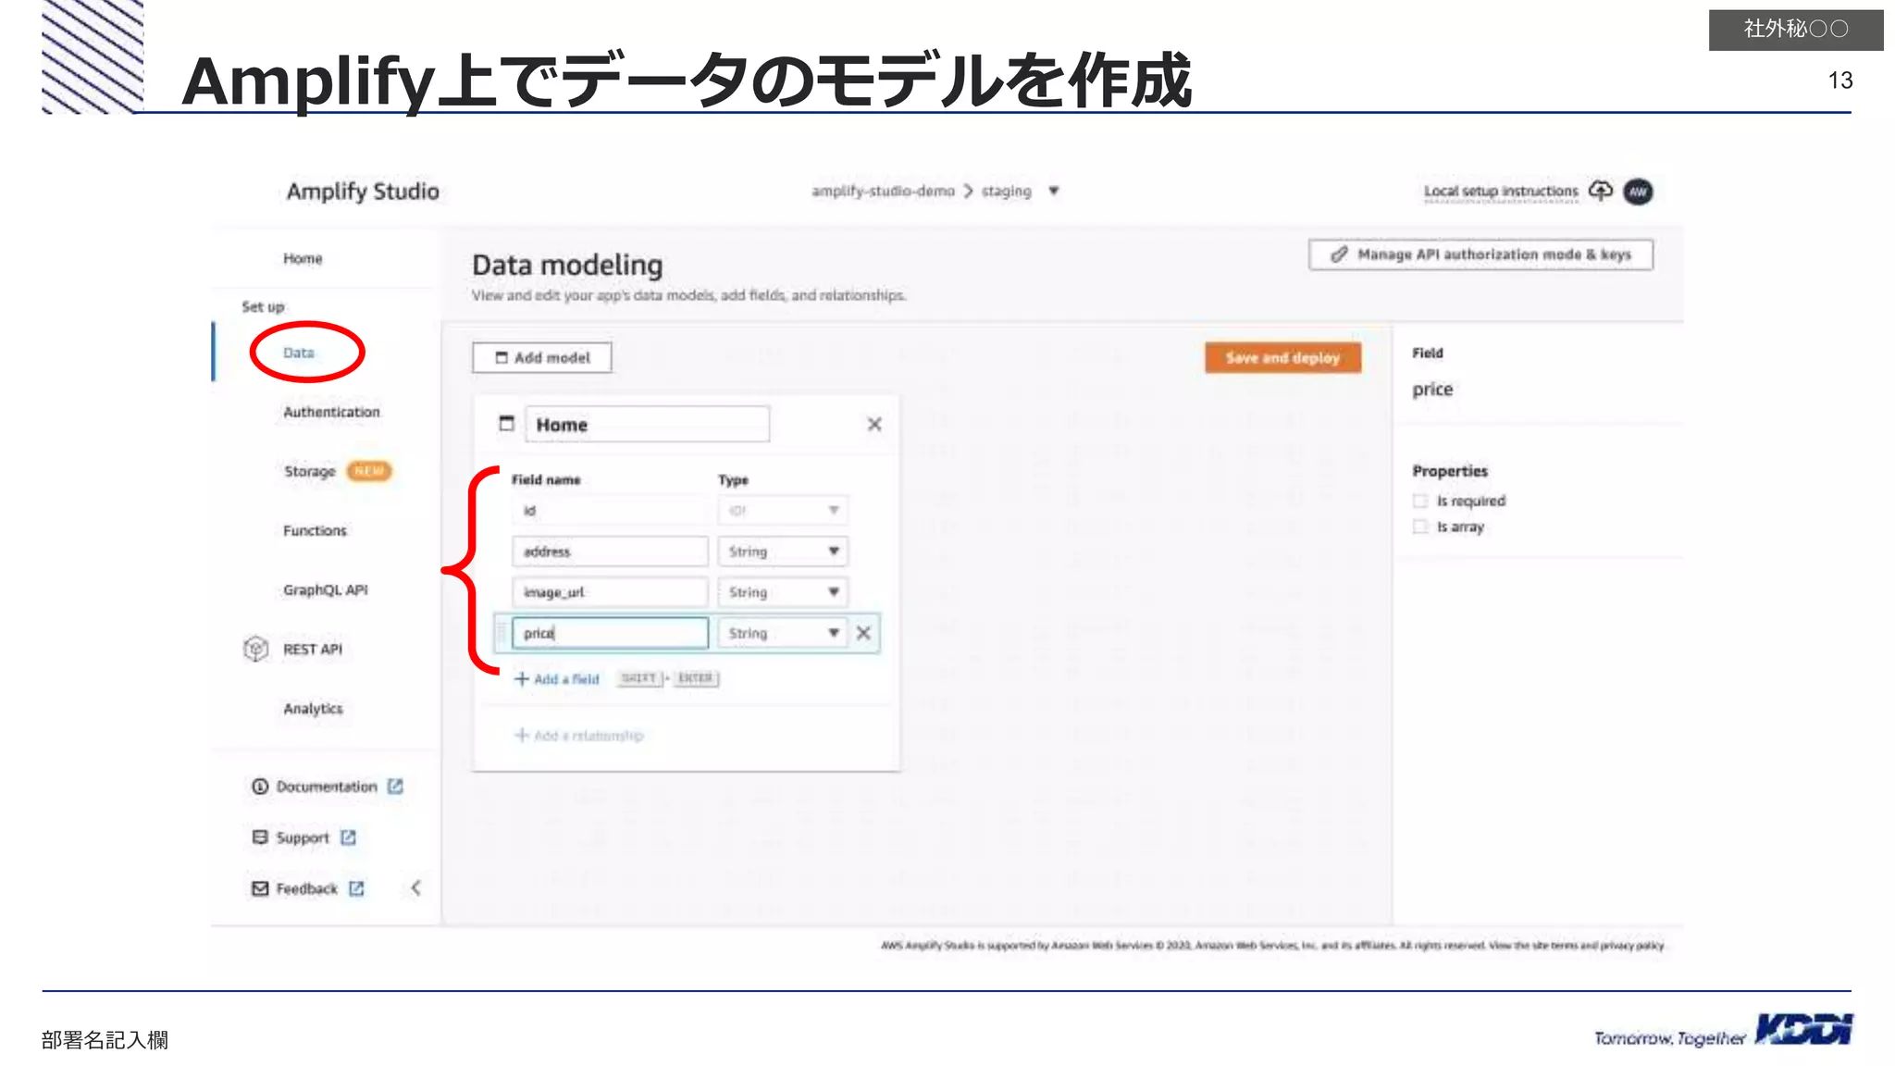Click the Properties heading
Screen dimensions: 1895x1066
(x=1450, y=471)
